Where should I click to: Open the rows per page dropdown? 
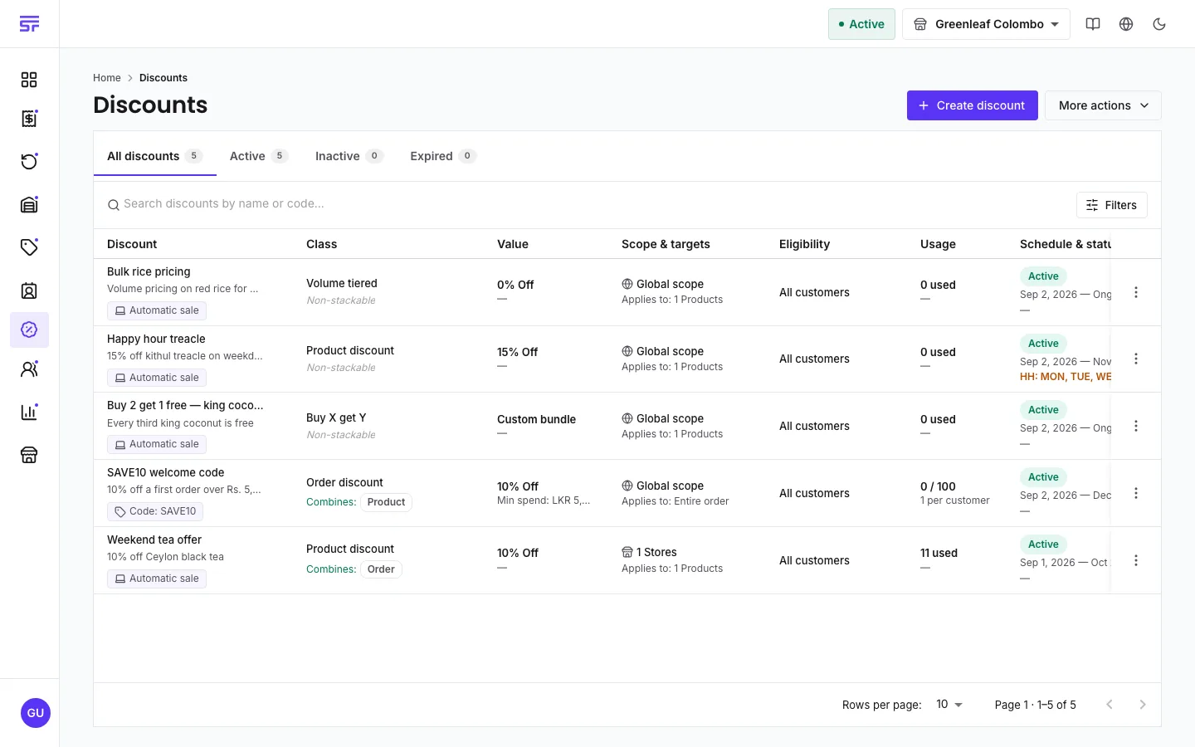tap(949, 705)
